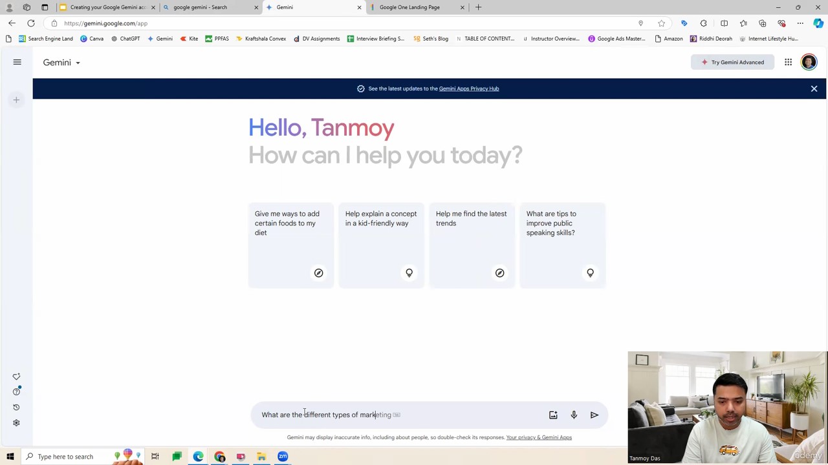Image resolution: width=828 pixels, height=465 pixels.
Task: Open Google Ads Master bookmark
Action: click(616, 39)
